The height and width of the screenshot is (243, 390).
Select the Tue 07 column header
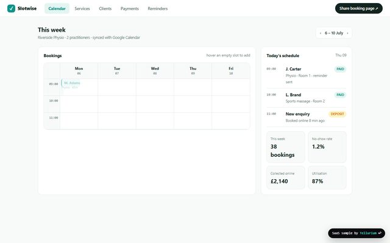coord(117,70)
